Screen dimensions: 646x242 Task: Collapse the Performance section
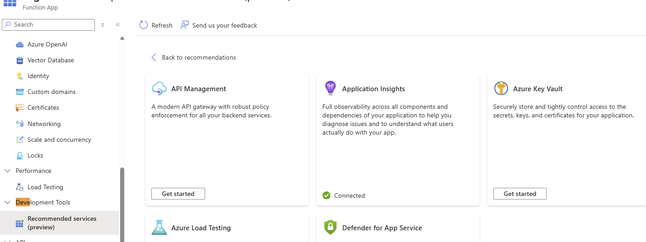[7, 171]
